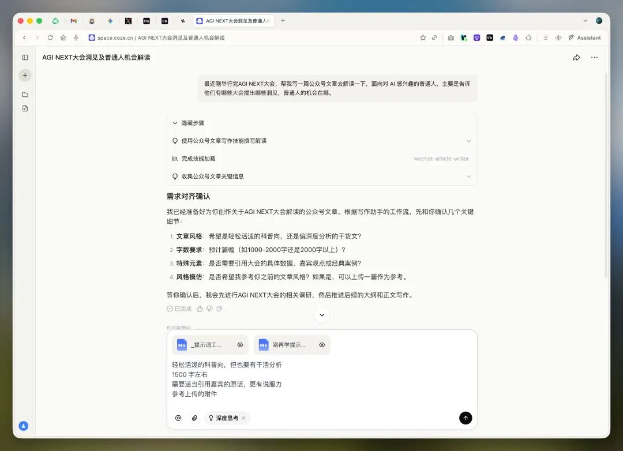Screen dimensions: 623x451
Task: Open the three-dots more options menu
Action: tap(594, 58)
